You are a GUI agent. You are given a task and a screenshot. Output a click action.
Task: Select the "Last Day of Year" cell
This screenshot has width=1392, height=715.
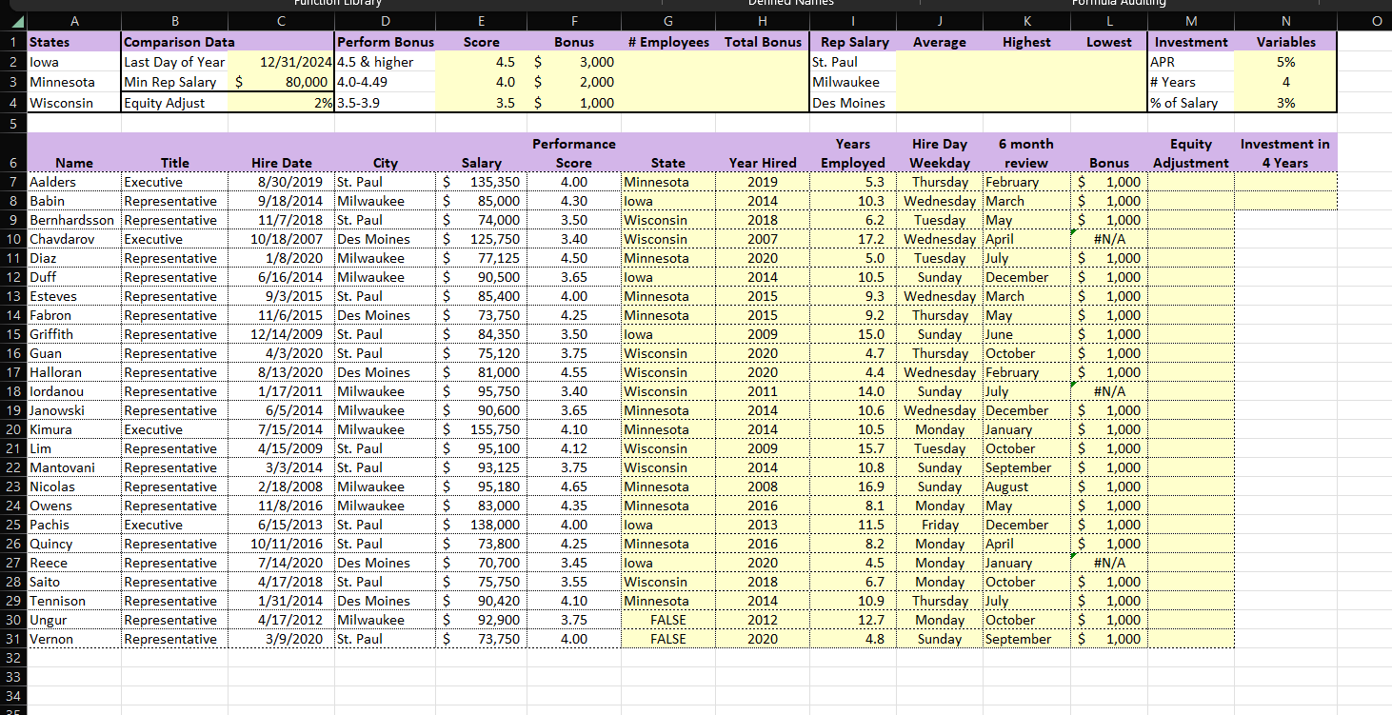click(x=175, y=62)
